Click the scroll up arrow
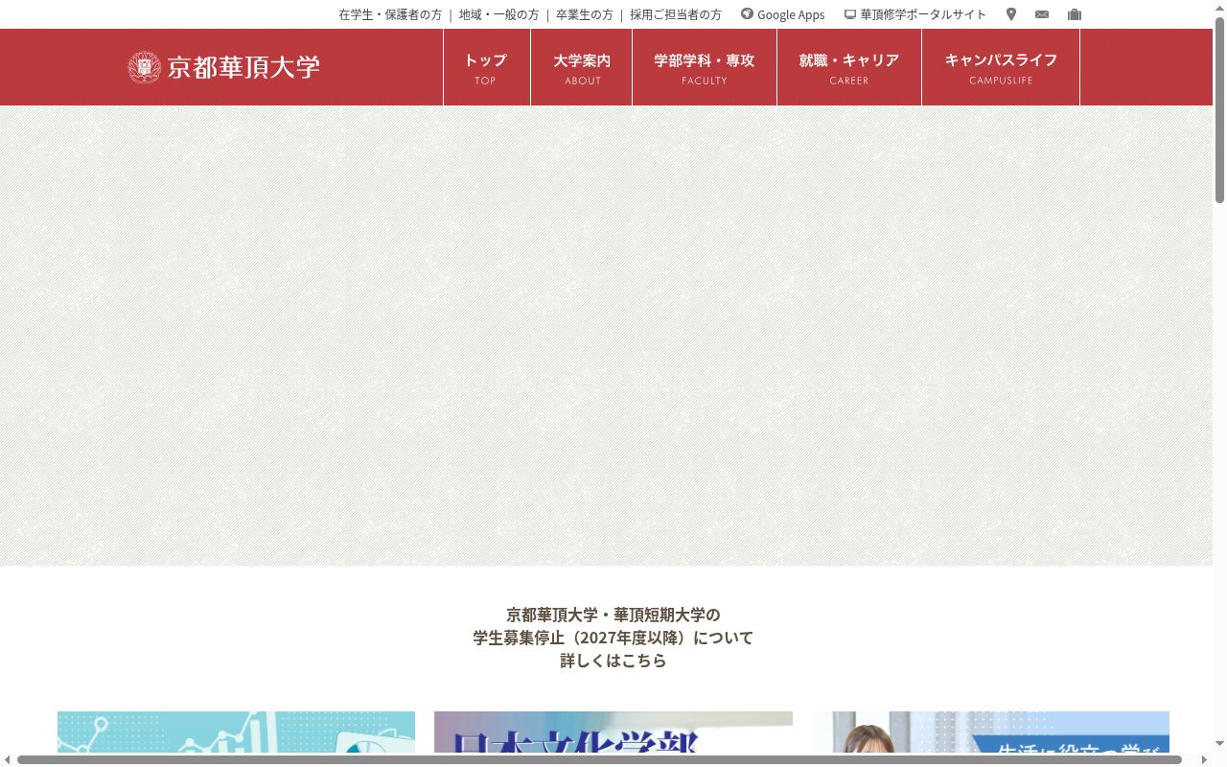 (x=1219, y=7)
